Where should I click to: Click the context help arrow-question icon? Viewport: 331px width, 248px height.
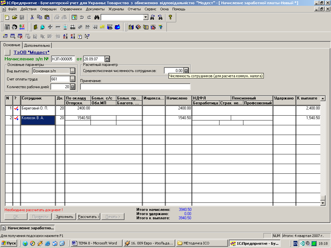(87, 36)
